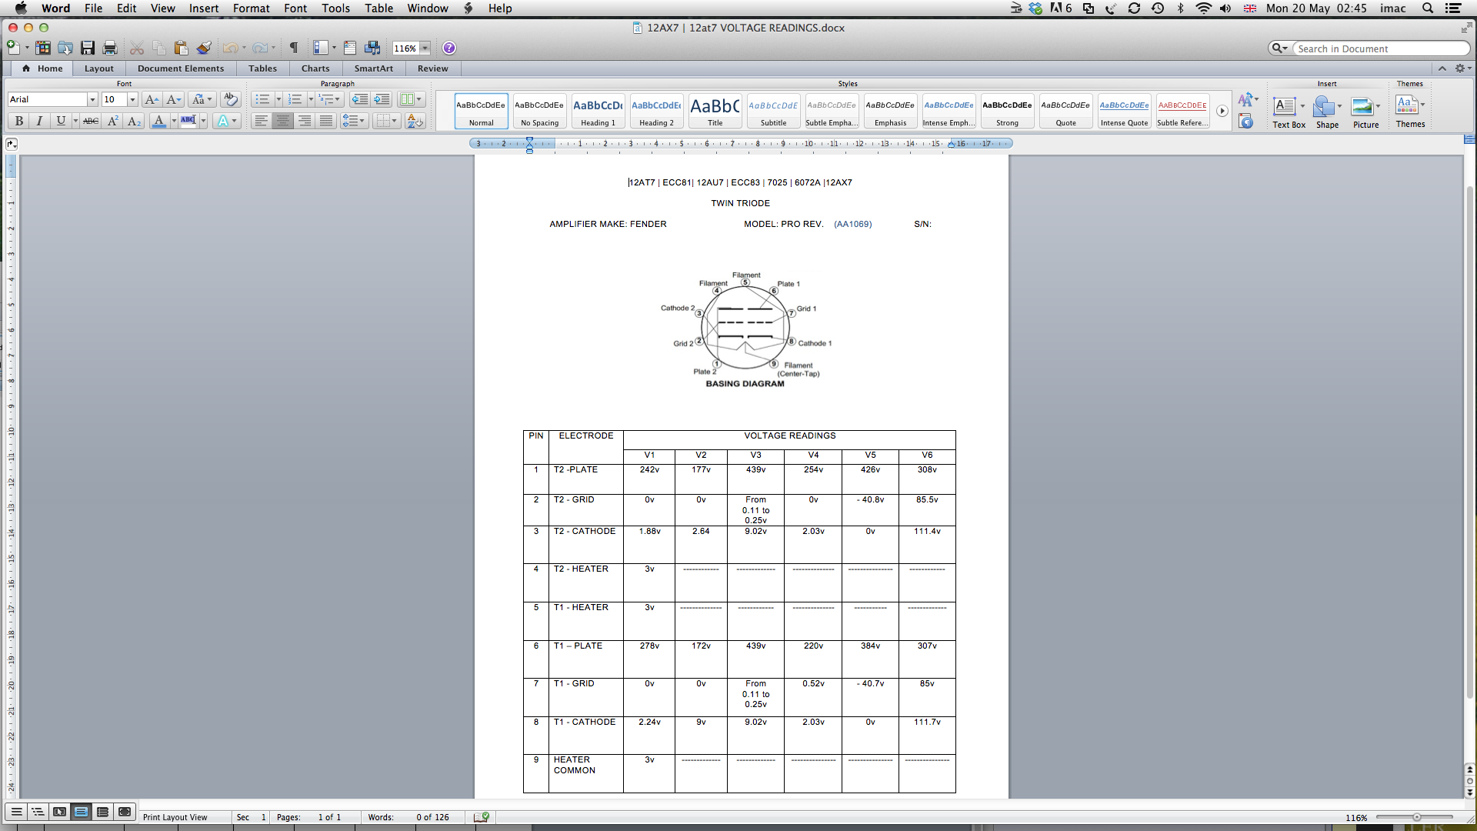Activate the Format Painter brush

(204, 48)
